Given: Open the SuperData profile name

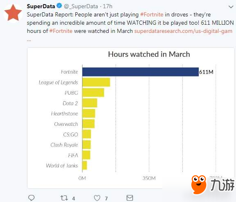Looking at the screenshot, I should click(x=41, y=6).
